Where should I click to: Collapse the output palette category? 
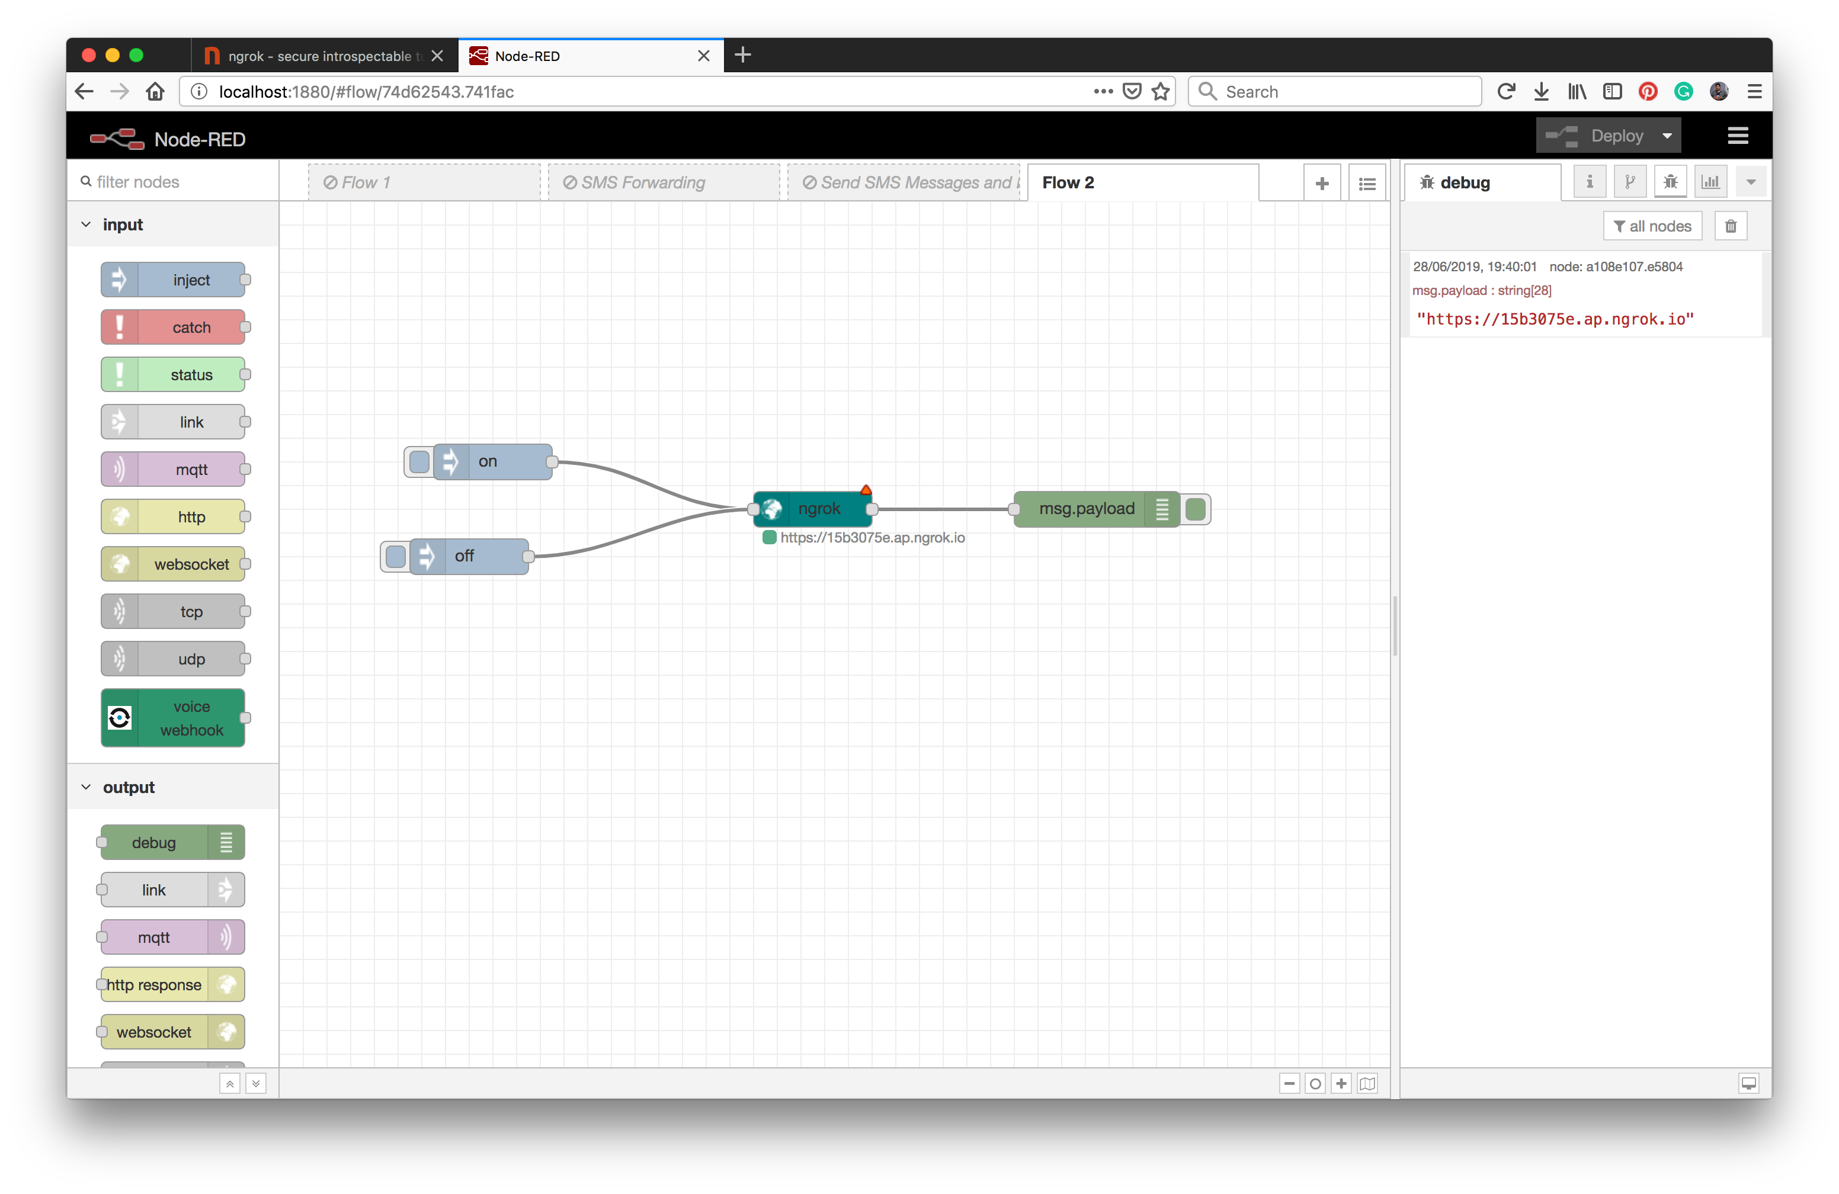[172, 787]
